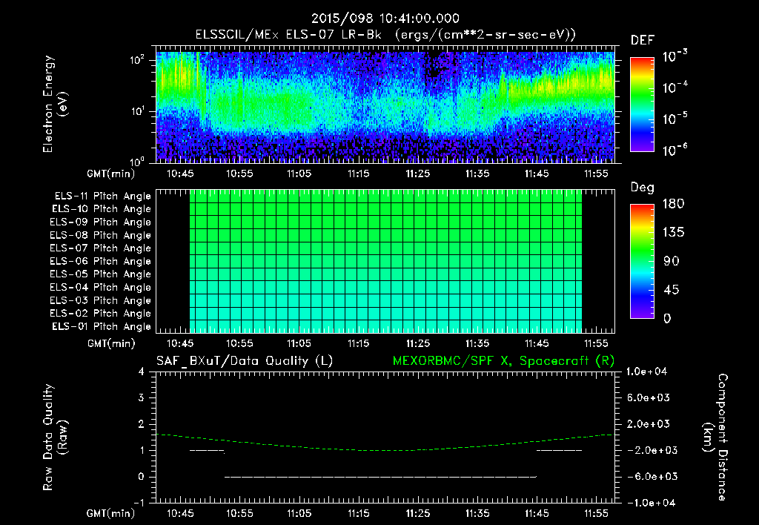
Task: Click the "Raw Data Quality (Raw)" axis label
Action: 55,437
